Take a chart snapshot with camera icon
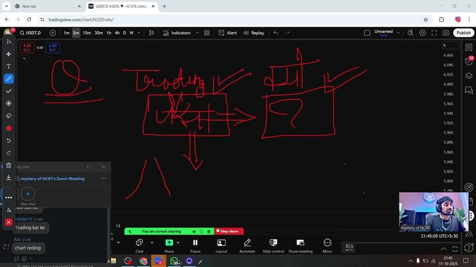 pyautogui.click(x=446, y=33)
